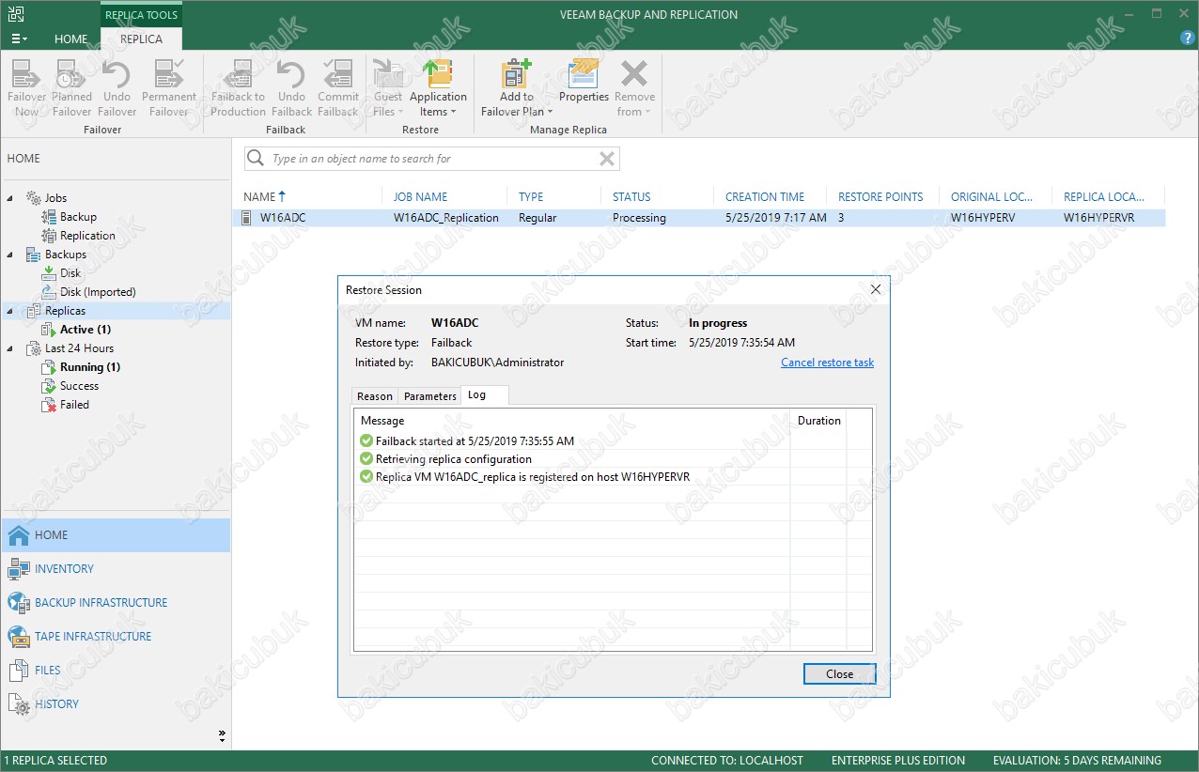Open the FILES navigation view
Image resolution: width=1199 pixels, height=772 pixels.
click(x=116, y=671)
